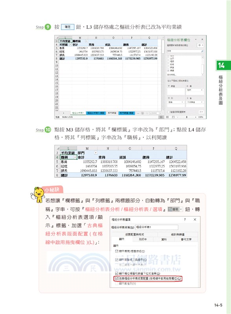Select column M header in Step 9 sheet
This screenshot has width=231, height=314.
coord(80,37)
